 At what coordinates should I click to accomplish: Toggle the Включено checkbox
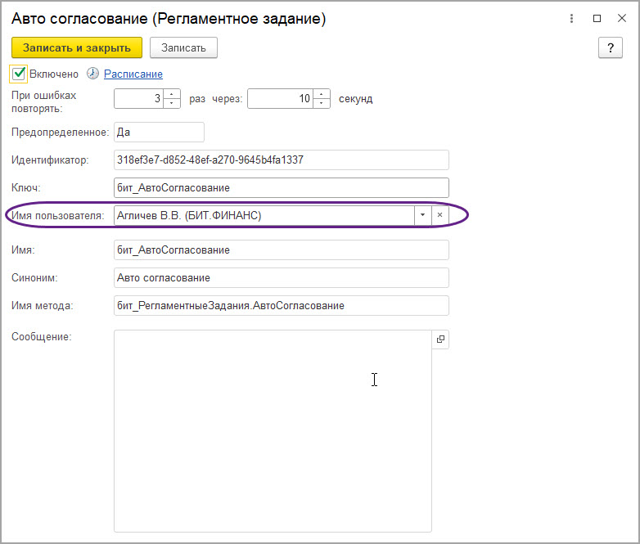[x=20, y=74]
